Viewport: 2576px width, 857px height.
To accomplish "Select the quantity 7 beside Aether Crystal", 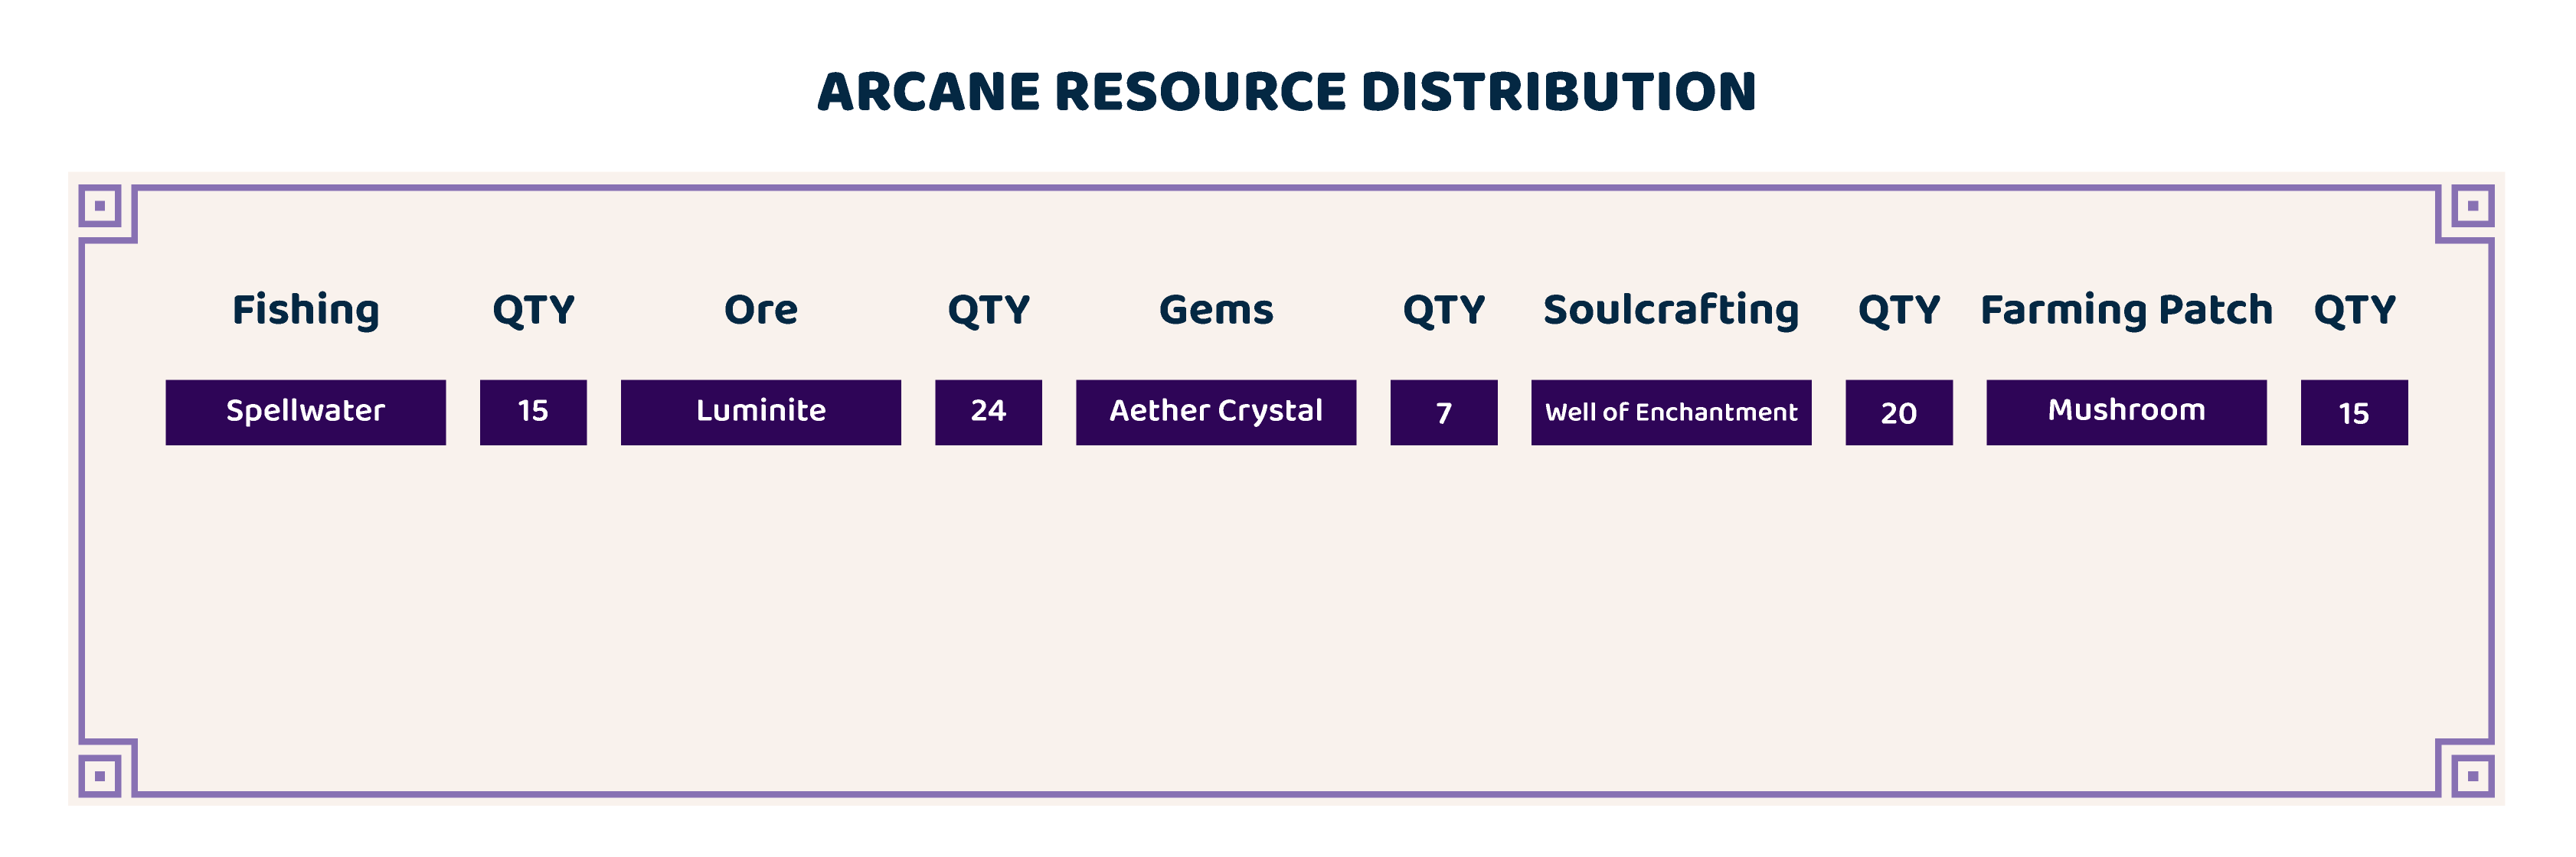I will coord(1443,412).
